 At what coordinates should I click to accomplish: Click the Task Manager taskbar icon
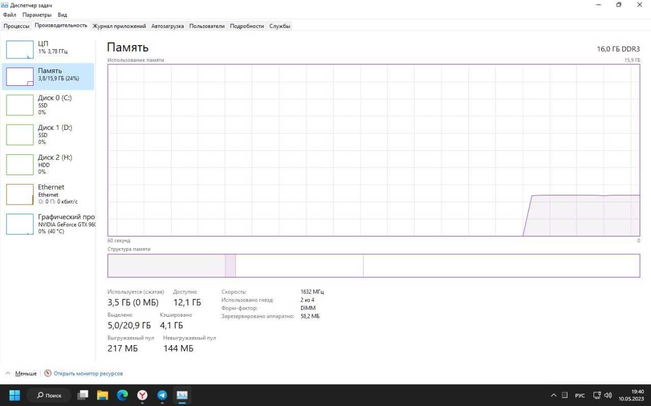click(182, 395)
